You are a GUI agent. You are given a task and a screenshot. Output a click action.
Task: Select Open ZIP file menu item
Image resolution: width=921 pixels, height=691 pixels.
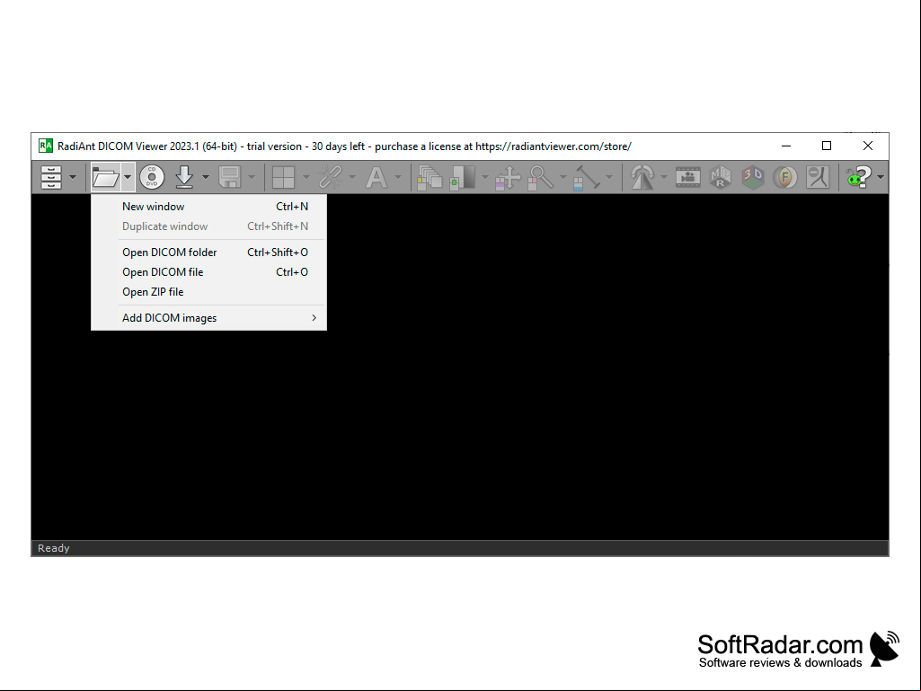208,292
